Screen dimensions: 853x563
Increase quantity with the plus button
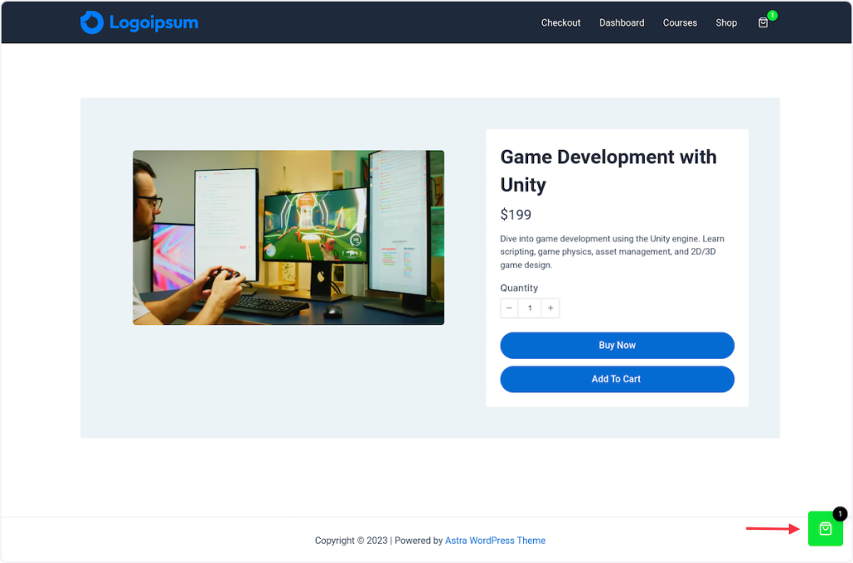(x=550, y=308)
